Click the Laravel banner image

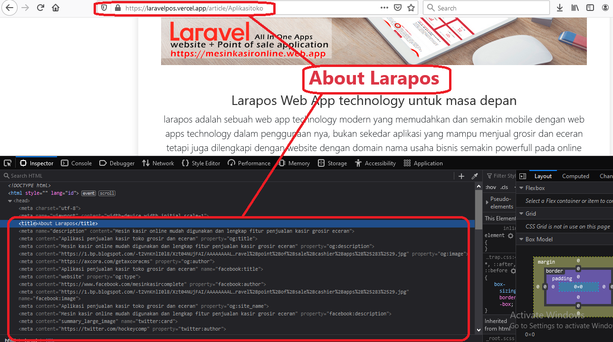(374, 41)
